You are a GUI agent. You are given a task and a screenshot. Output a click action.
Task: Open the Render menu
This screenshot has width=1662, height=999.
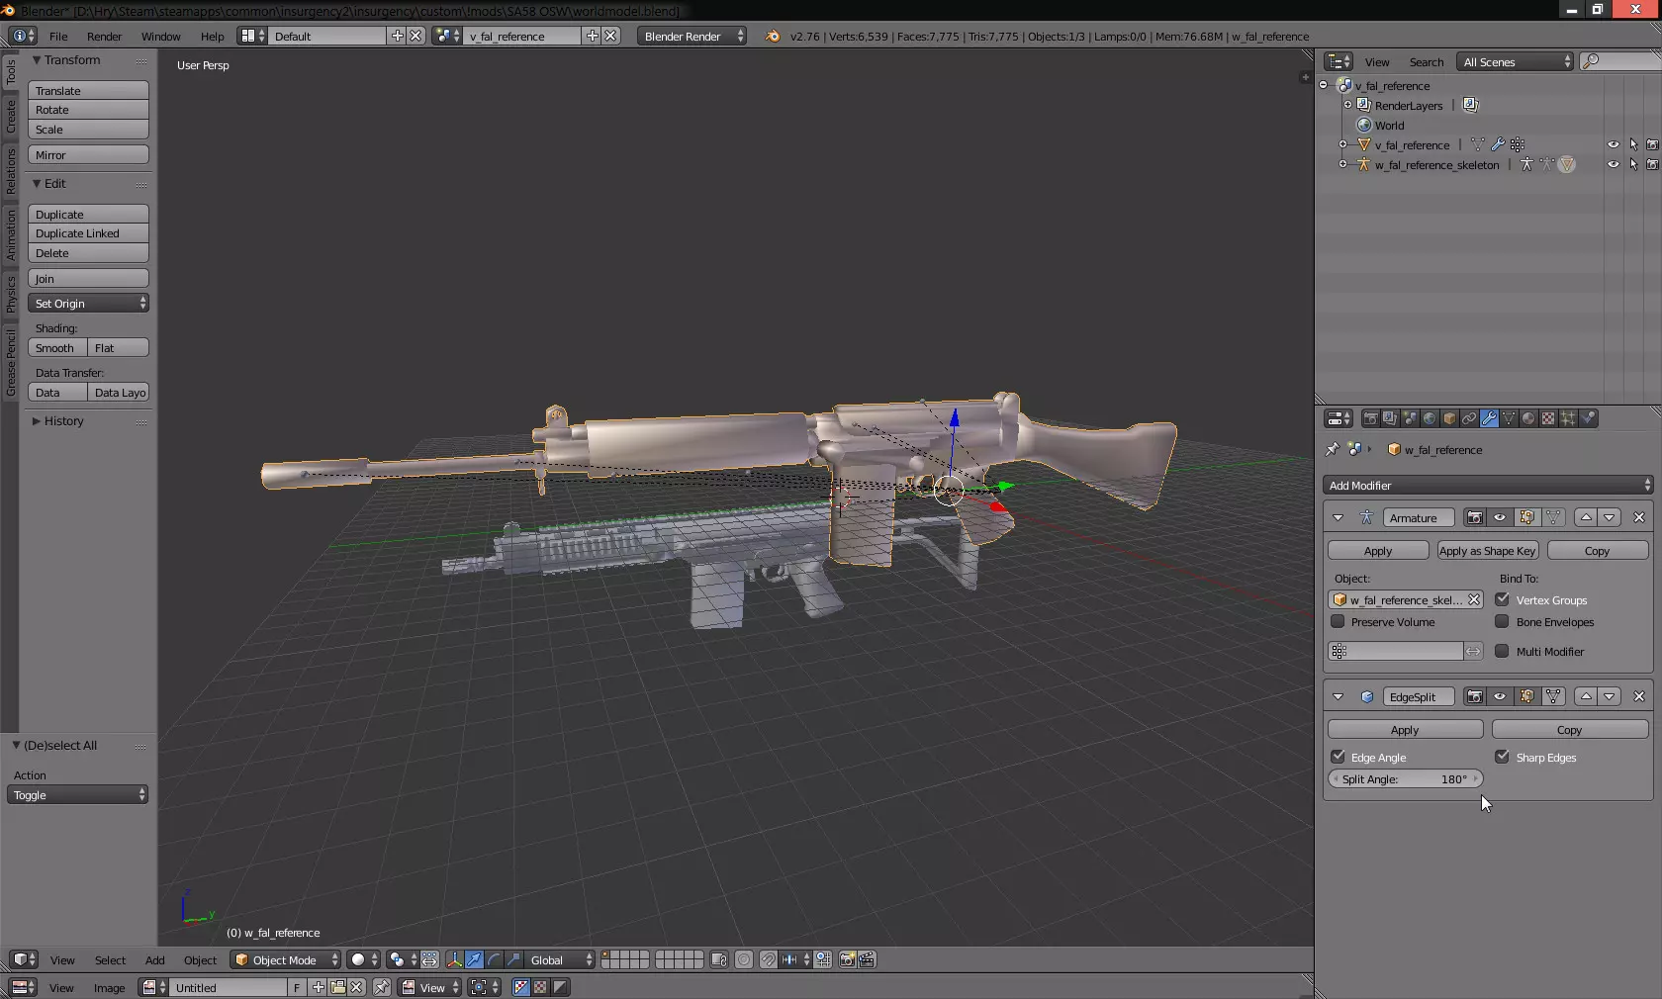[104, 37]
